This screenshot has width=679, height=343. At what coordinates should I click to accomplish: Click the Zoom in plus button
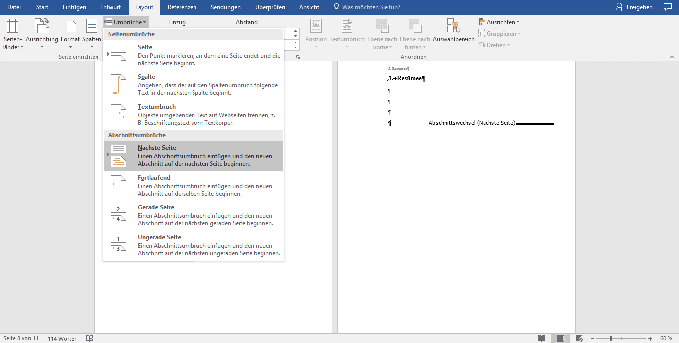coord(650,338)
